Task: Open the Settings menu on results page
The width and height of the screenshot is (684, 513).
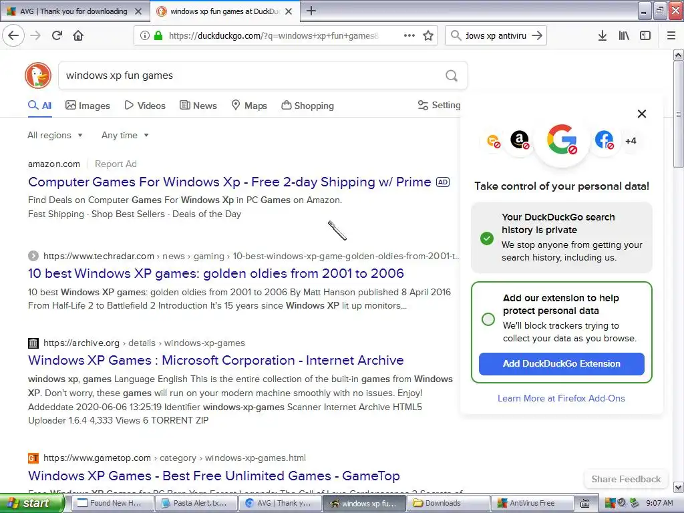Action: 439,105
